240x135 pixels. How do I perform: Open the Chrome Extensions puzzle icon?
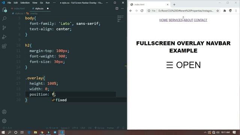225,11
